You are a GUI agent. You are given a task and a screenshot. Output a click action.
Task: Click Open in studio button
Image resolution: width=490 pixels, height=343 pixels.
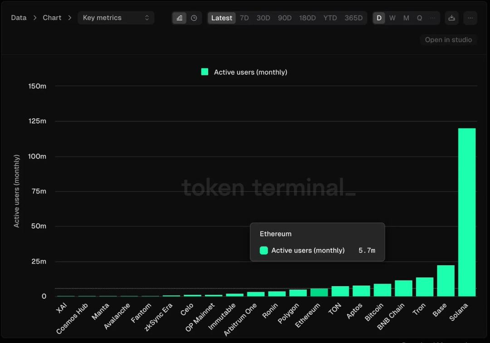pyautogui.click(x=448, y=40)
